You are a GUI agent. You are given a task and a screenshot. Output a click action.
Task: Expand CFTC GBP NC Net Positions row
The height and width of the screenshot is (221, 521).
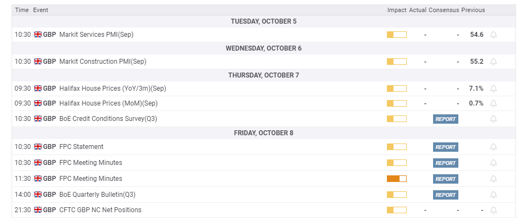[100, 210]
